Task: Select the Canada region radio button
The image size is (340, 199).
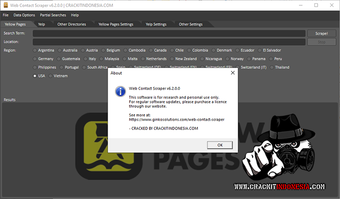Action: click(151, 50)
